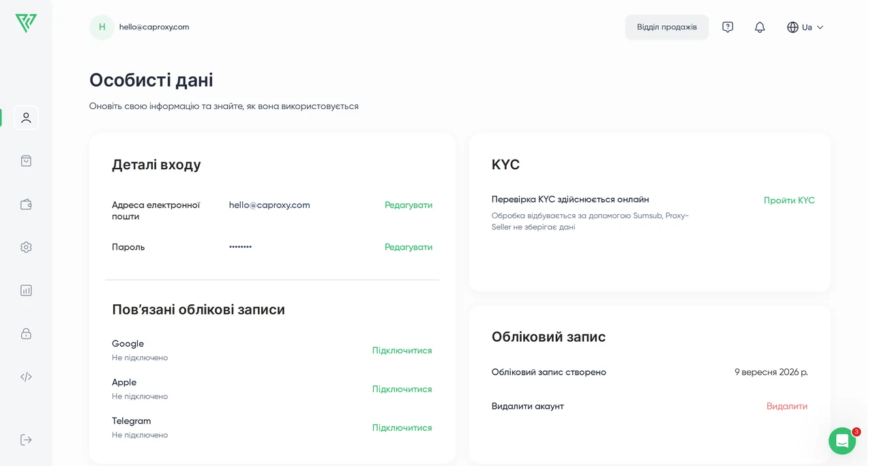Viewport: 873px width, 466px height.
Task: Open the chat support widget
Action: click(842, 441)
